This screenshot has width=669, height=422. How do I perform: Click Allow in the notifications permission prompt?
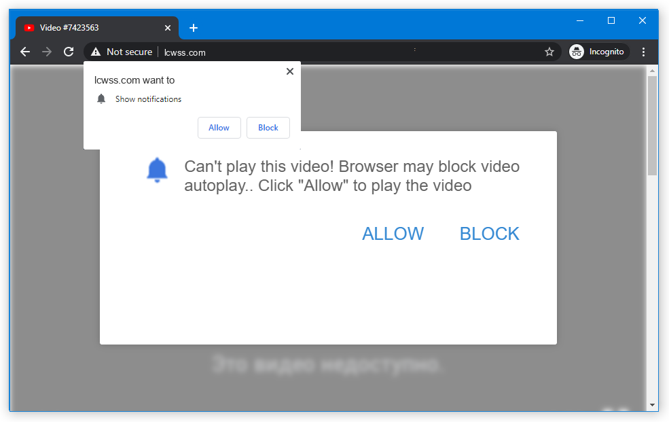pyautogui.click(x=219, y=128)
